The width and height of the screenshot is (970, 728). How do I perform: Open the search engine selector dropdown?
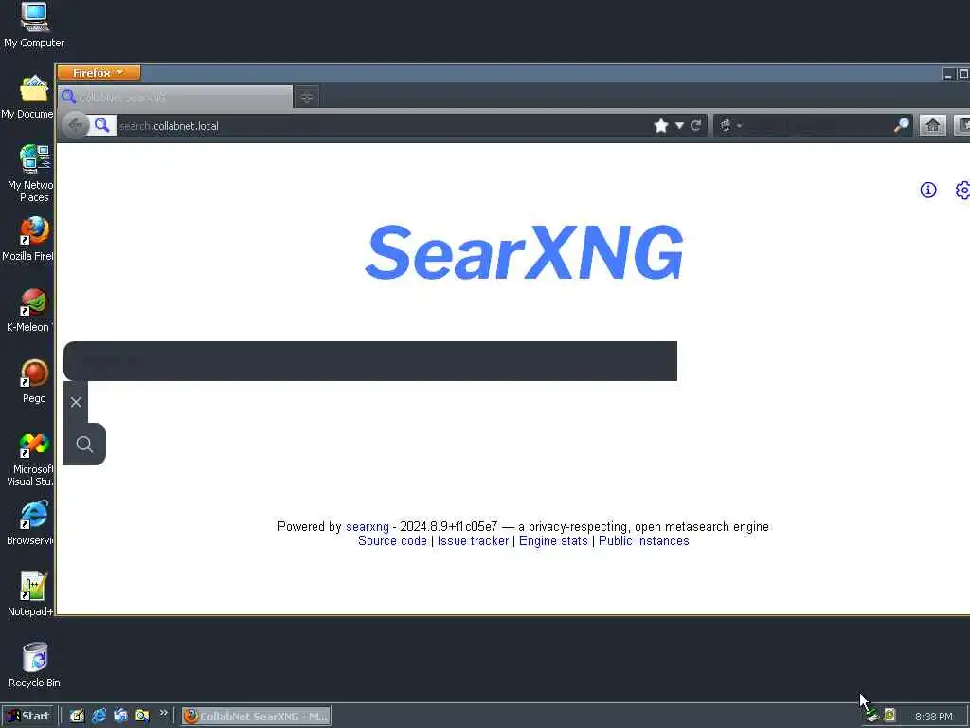coord(730,126)
